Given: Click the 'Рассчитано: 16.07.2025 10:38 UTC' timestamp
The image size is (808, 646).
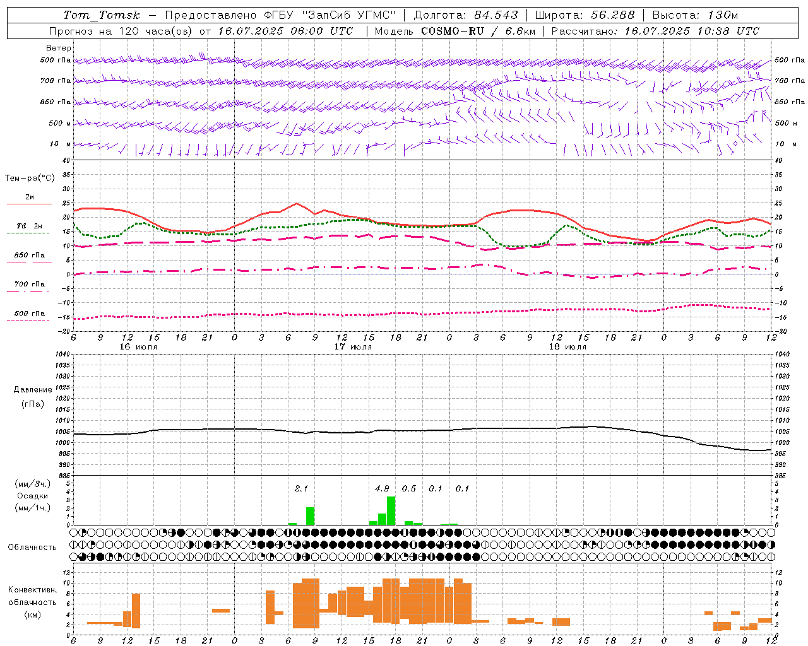Looking at the screenshot, I should [x=656, y=31].
